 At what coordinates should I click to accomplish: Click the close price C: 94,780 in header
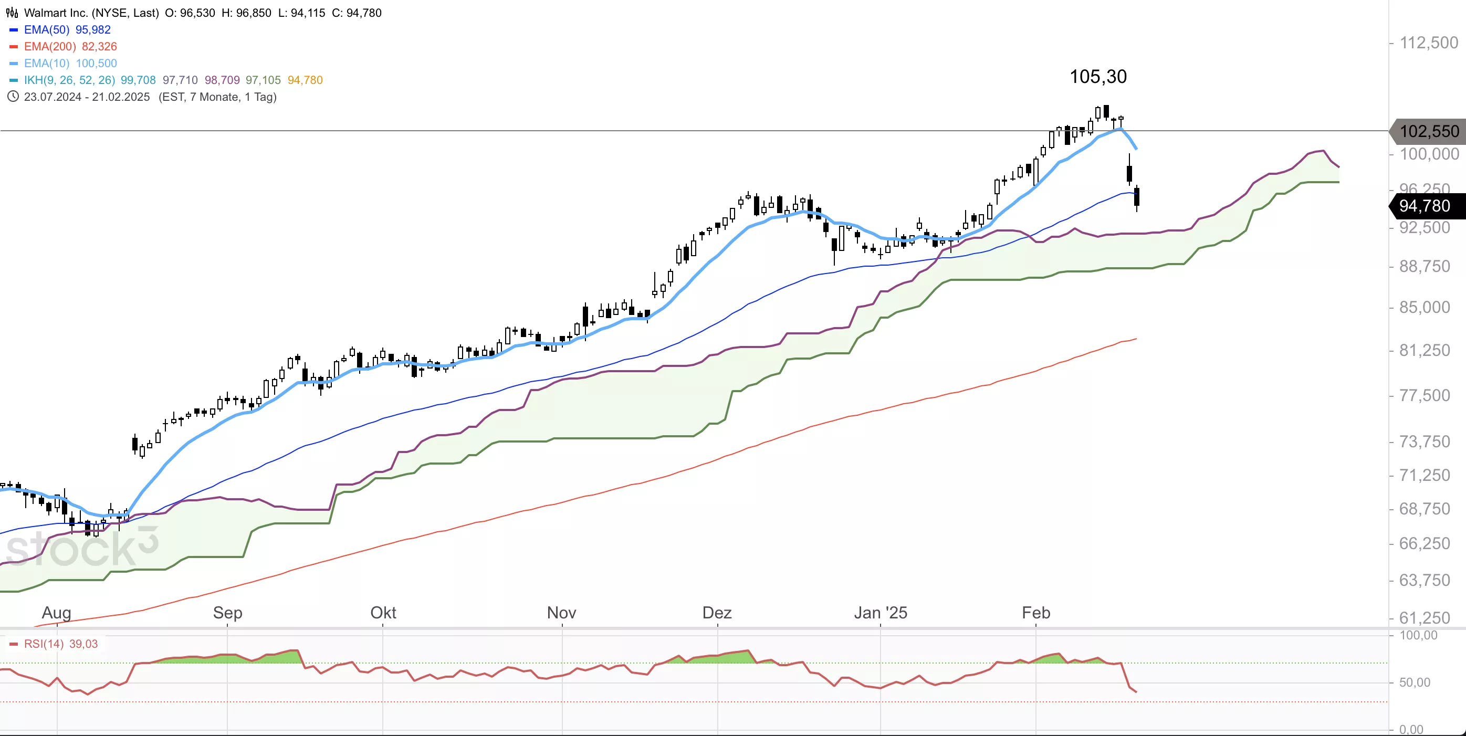357,13
